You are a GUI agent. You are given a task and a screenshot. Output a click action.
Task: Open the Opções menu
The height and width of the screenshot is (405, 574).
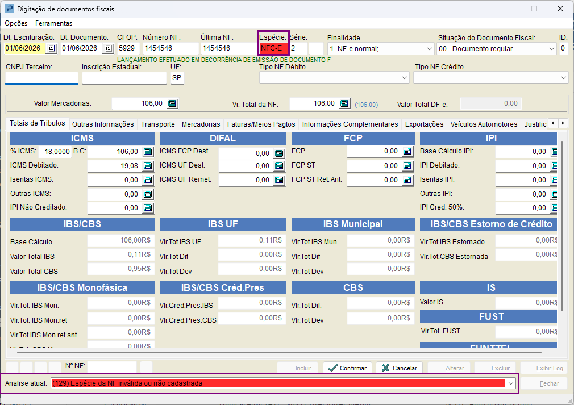[16, 23]
